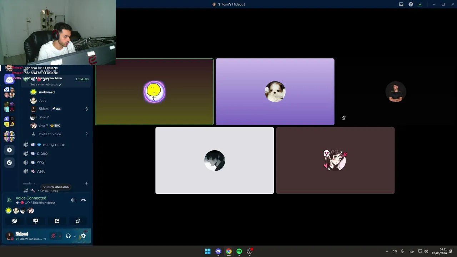The image size is (457, 257).
Task: Focus the tile with man crossing arms
Action: tap(396, 92)
